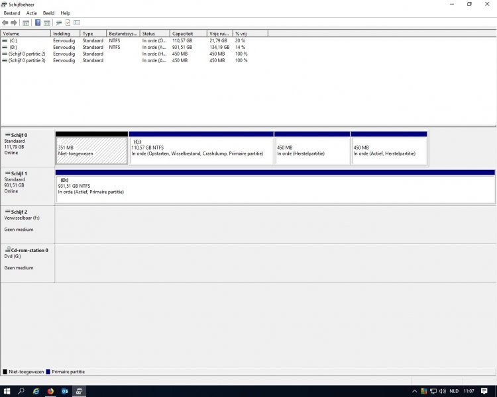Open the Bestand menu
This screenshot has width=497, height=397.
[12, 13]
